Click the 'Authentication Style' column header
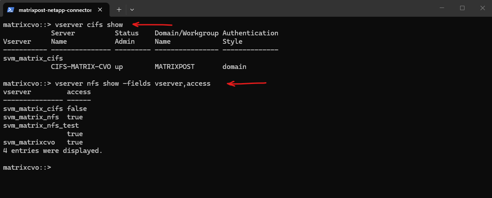The image size is (492, 198). pyautogui.click(x=250, y=37)
